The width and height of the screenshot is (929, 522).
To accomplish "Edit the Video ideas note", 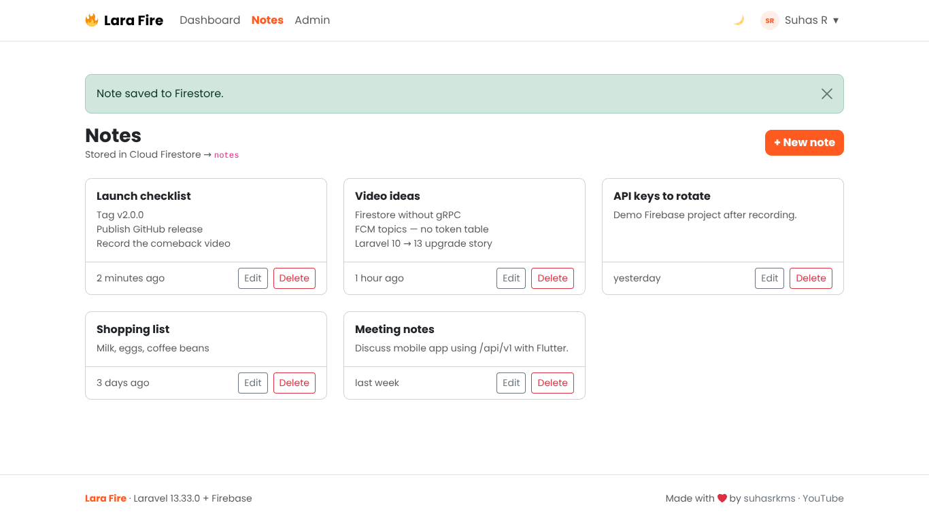I will click(511, 278).
